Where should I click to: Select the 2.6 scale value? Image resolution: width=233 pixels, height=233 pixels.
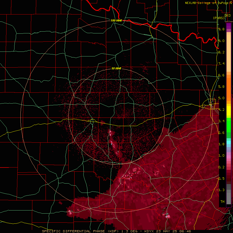pos(221,133)
